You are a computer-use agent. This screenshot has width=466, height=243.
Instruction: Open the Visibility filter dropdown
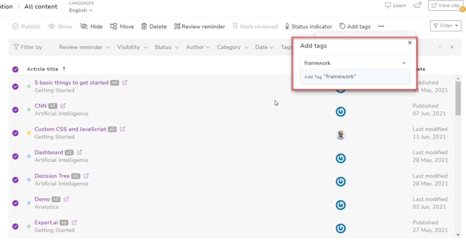pos(132,47)
